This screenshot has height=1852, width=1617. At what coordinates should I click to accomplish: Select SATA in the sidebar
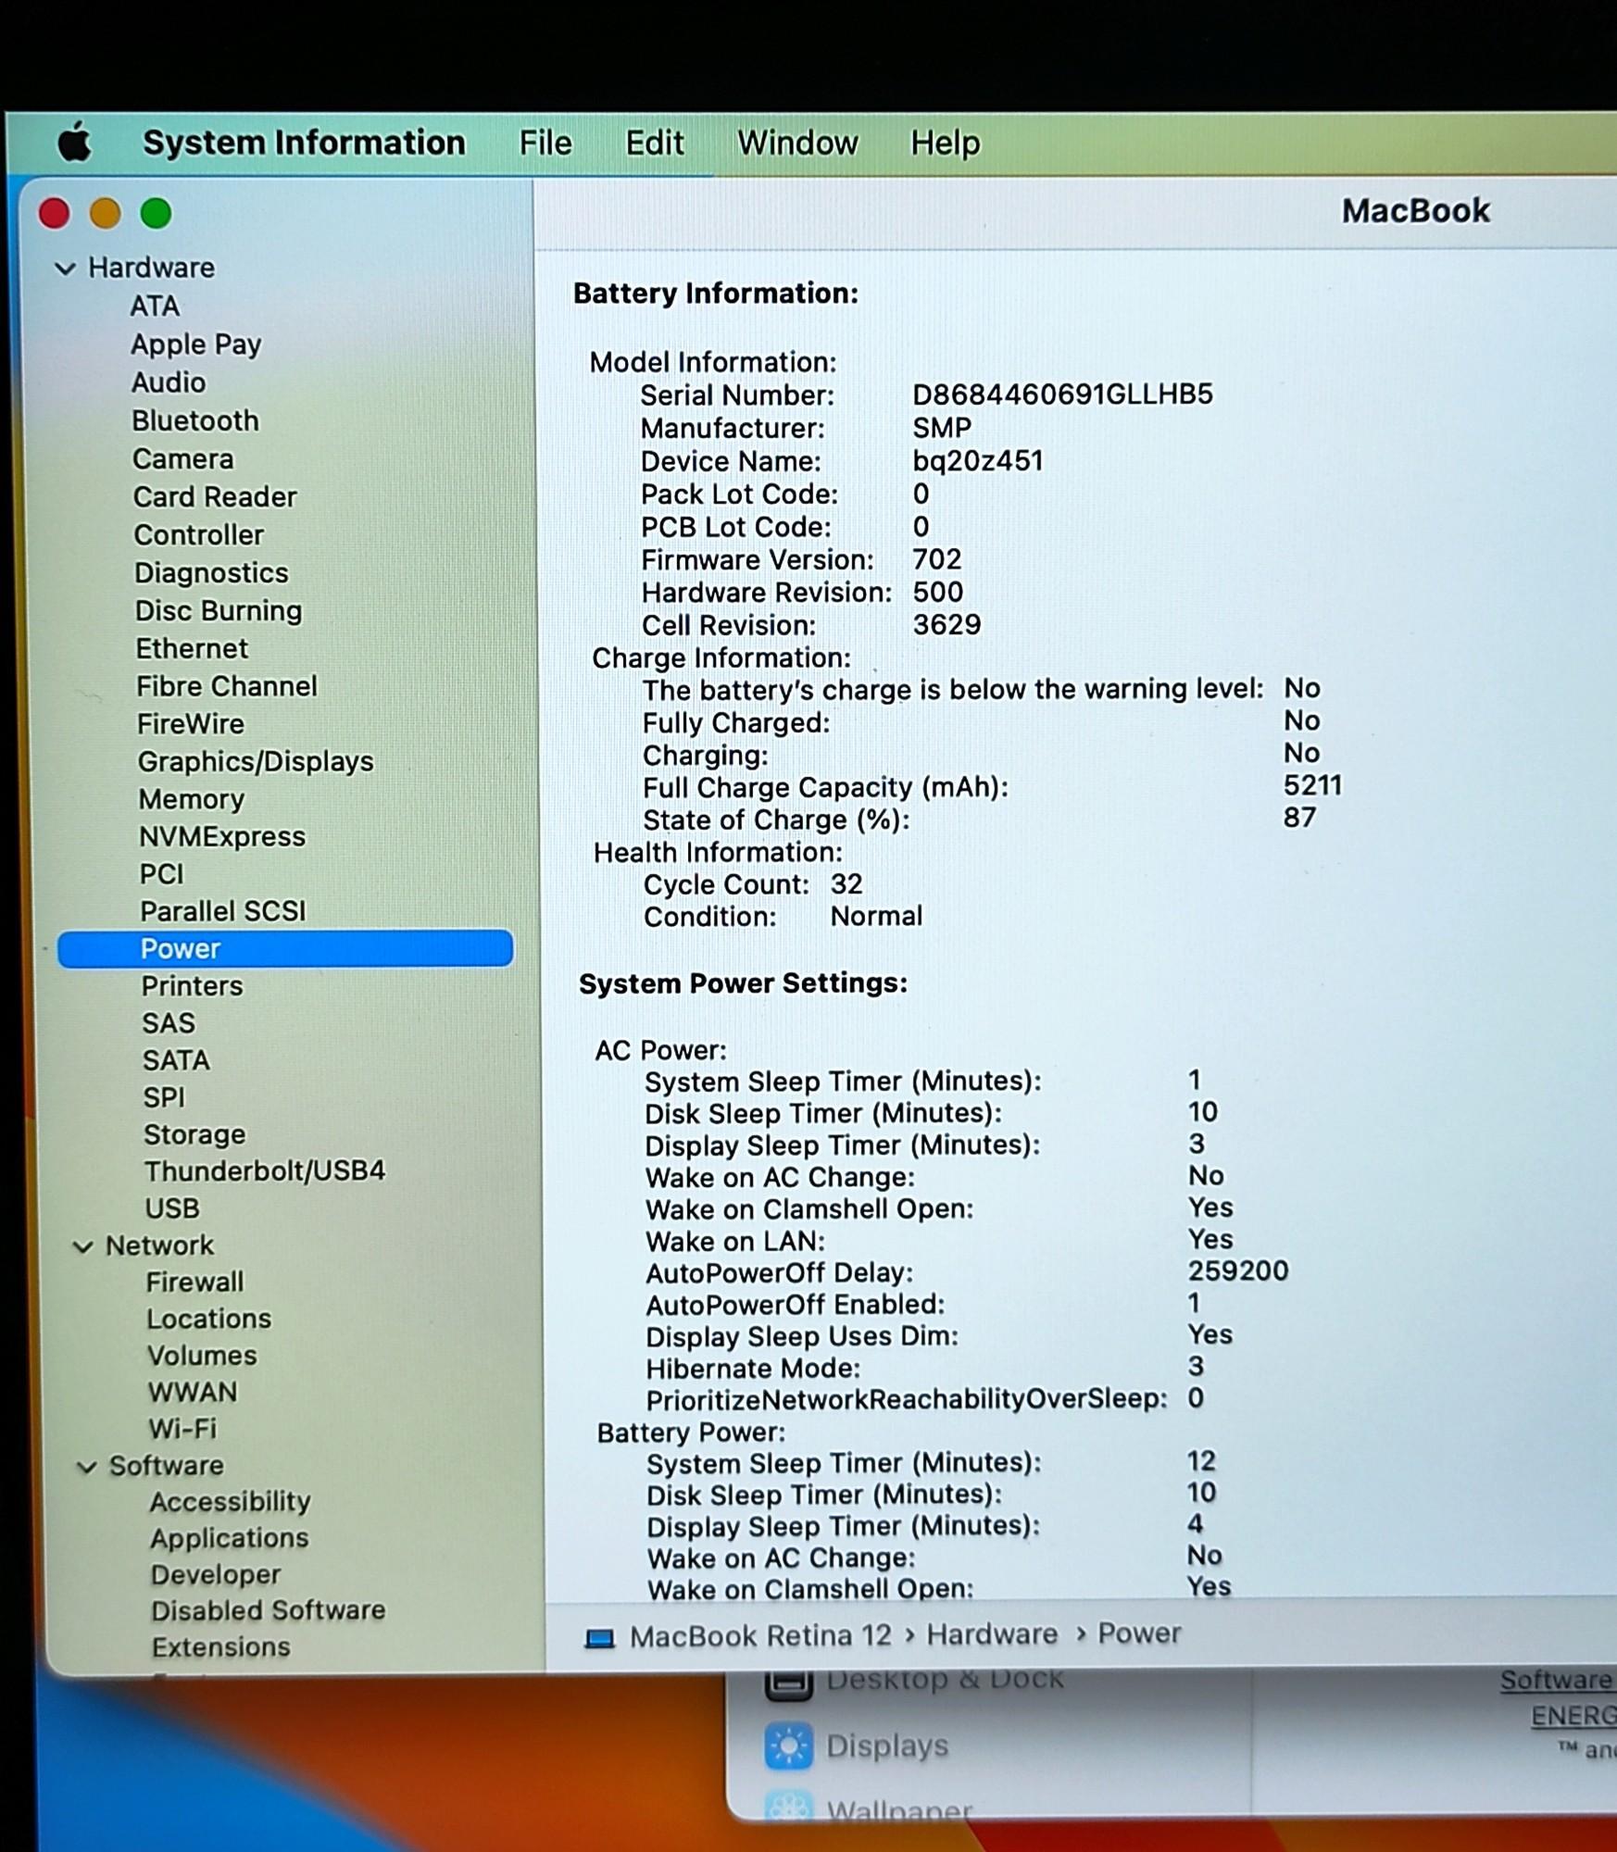point(176,1060)
